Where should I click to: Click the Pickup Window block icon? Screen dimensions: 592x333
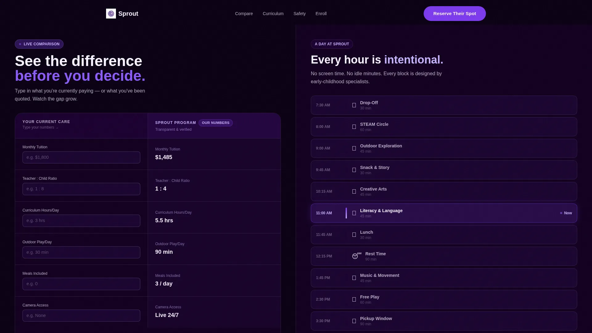(354, 321)
